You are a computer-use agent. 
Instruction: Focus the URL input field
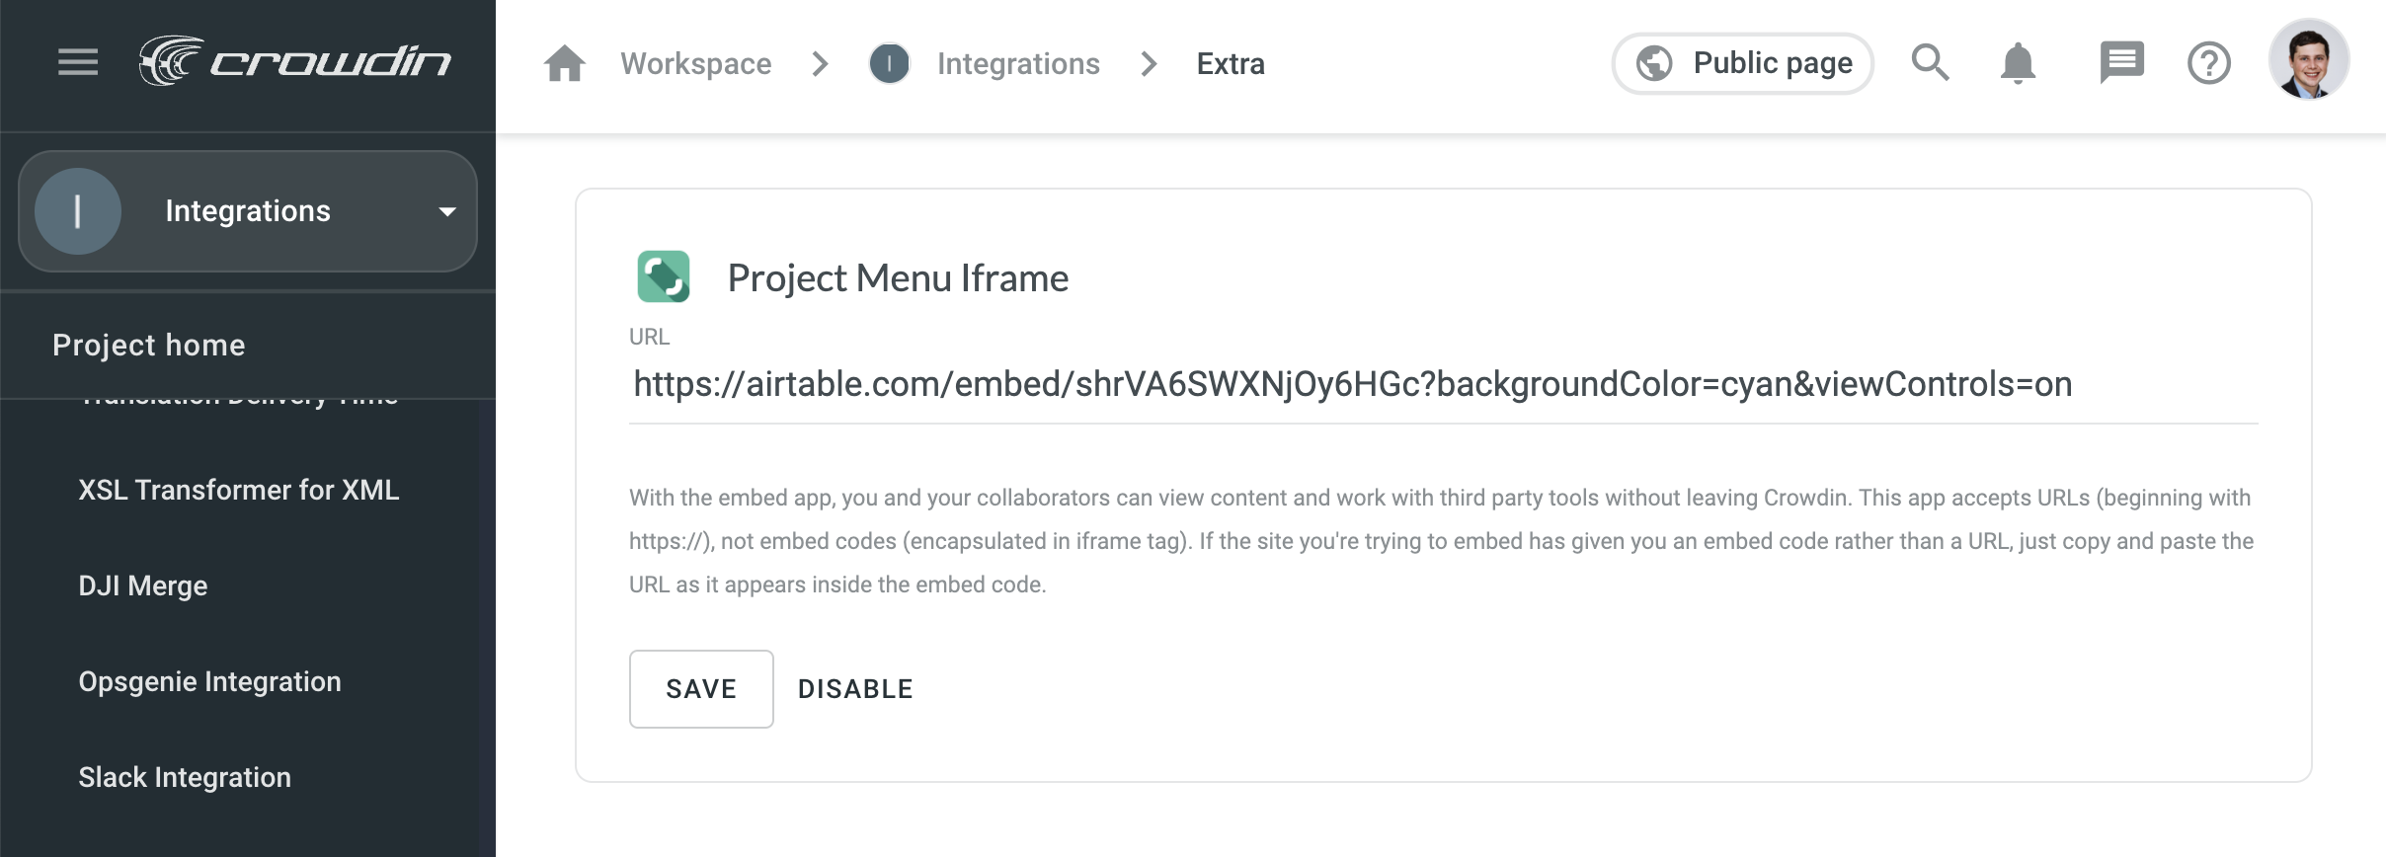[1444, 384]
